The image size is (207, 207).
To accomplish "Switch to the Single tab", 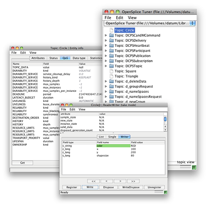I will (112, 137).
